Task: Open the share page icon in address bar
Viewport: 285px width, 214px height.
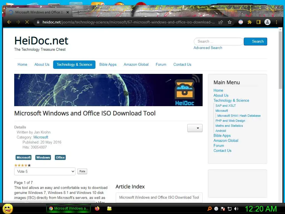Action: click(x=221, y=22)
